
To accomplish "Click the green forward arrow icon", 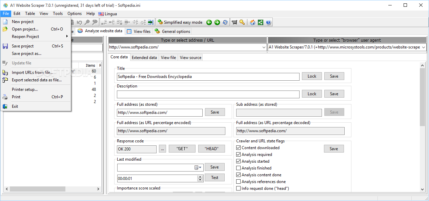I will (x=217, y=22).
